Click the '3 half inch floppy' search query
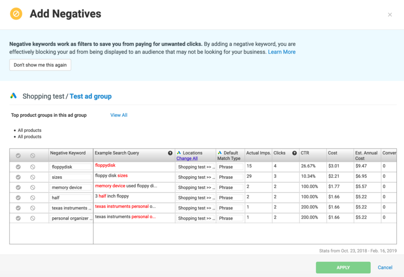This screenshot has width=404, height=277. (112, 196)
